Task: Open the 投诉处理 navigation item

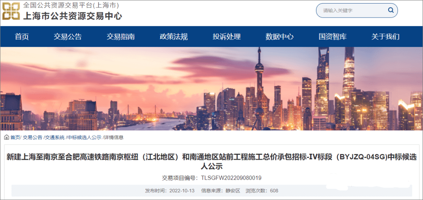Action: click(x=227, y=37)
